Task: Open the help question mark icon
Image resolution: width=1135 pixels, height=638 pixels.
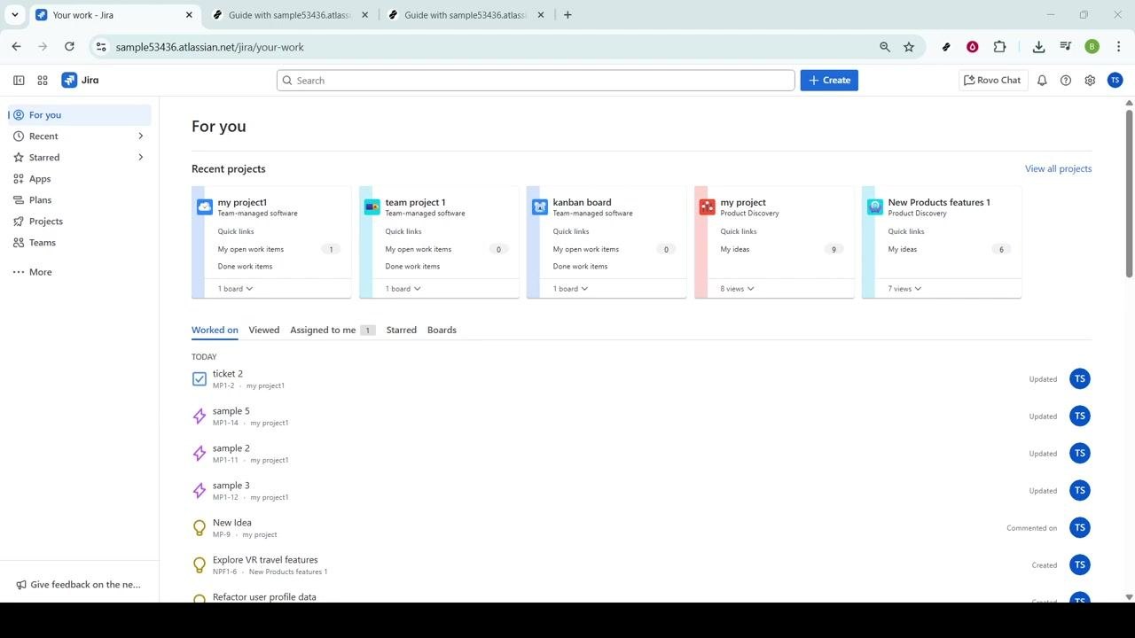Action: [1066, 80]
